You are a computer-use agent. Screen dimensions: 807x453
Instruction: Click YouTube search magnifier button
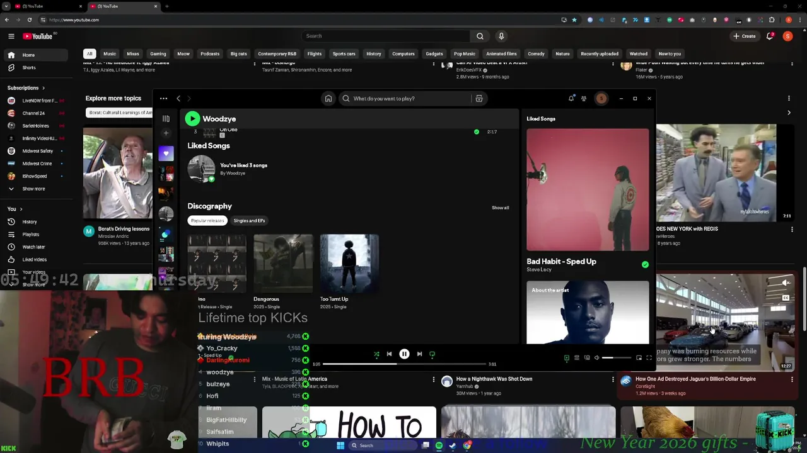[480, 36]
